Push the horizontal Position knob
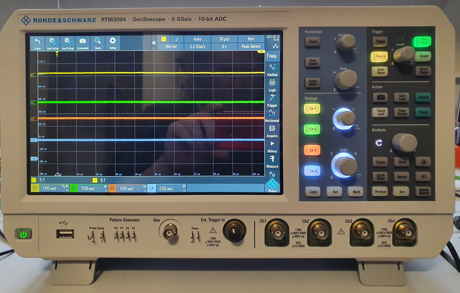Screen dimensions: 460x293 point(346,42)
